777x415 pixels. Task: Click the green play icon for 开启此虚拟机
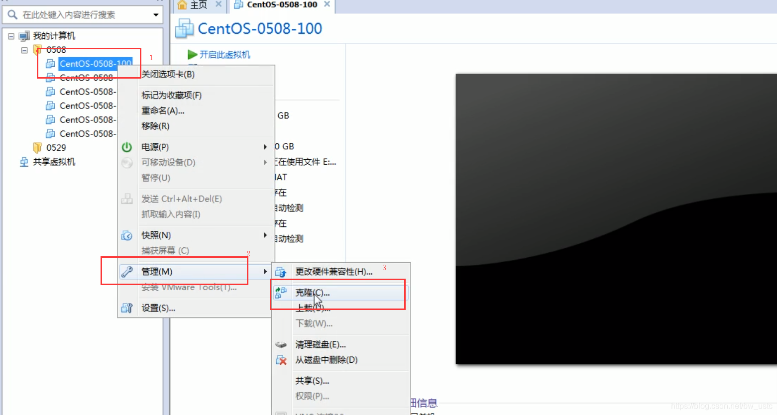[193, 54]
